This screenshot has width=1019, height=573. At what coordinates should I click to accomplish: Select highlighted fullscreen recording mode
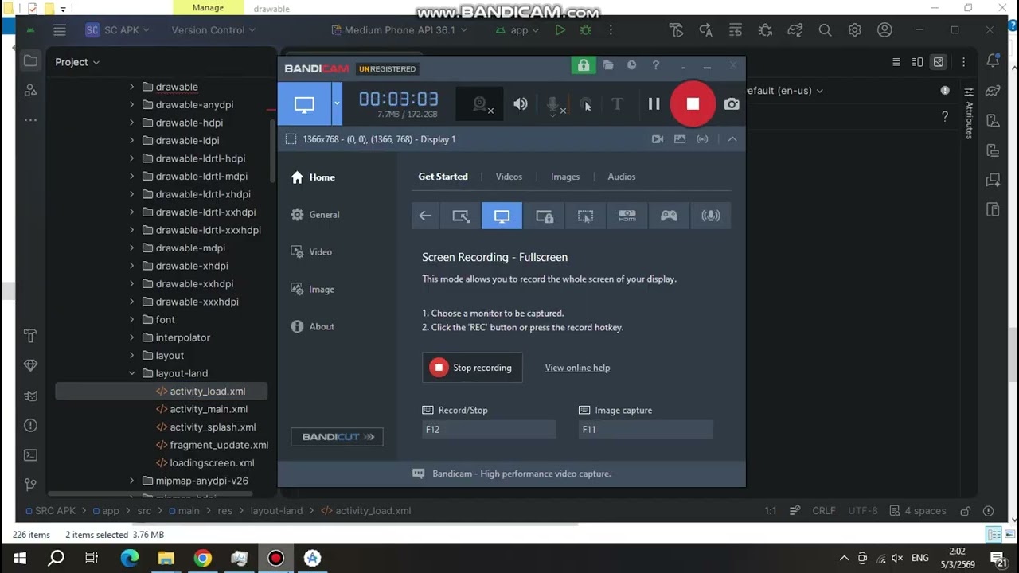pyautogui.click(x=502, y=216)
